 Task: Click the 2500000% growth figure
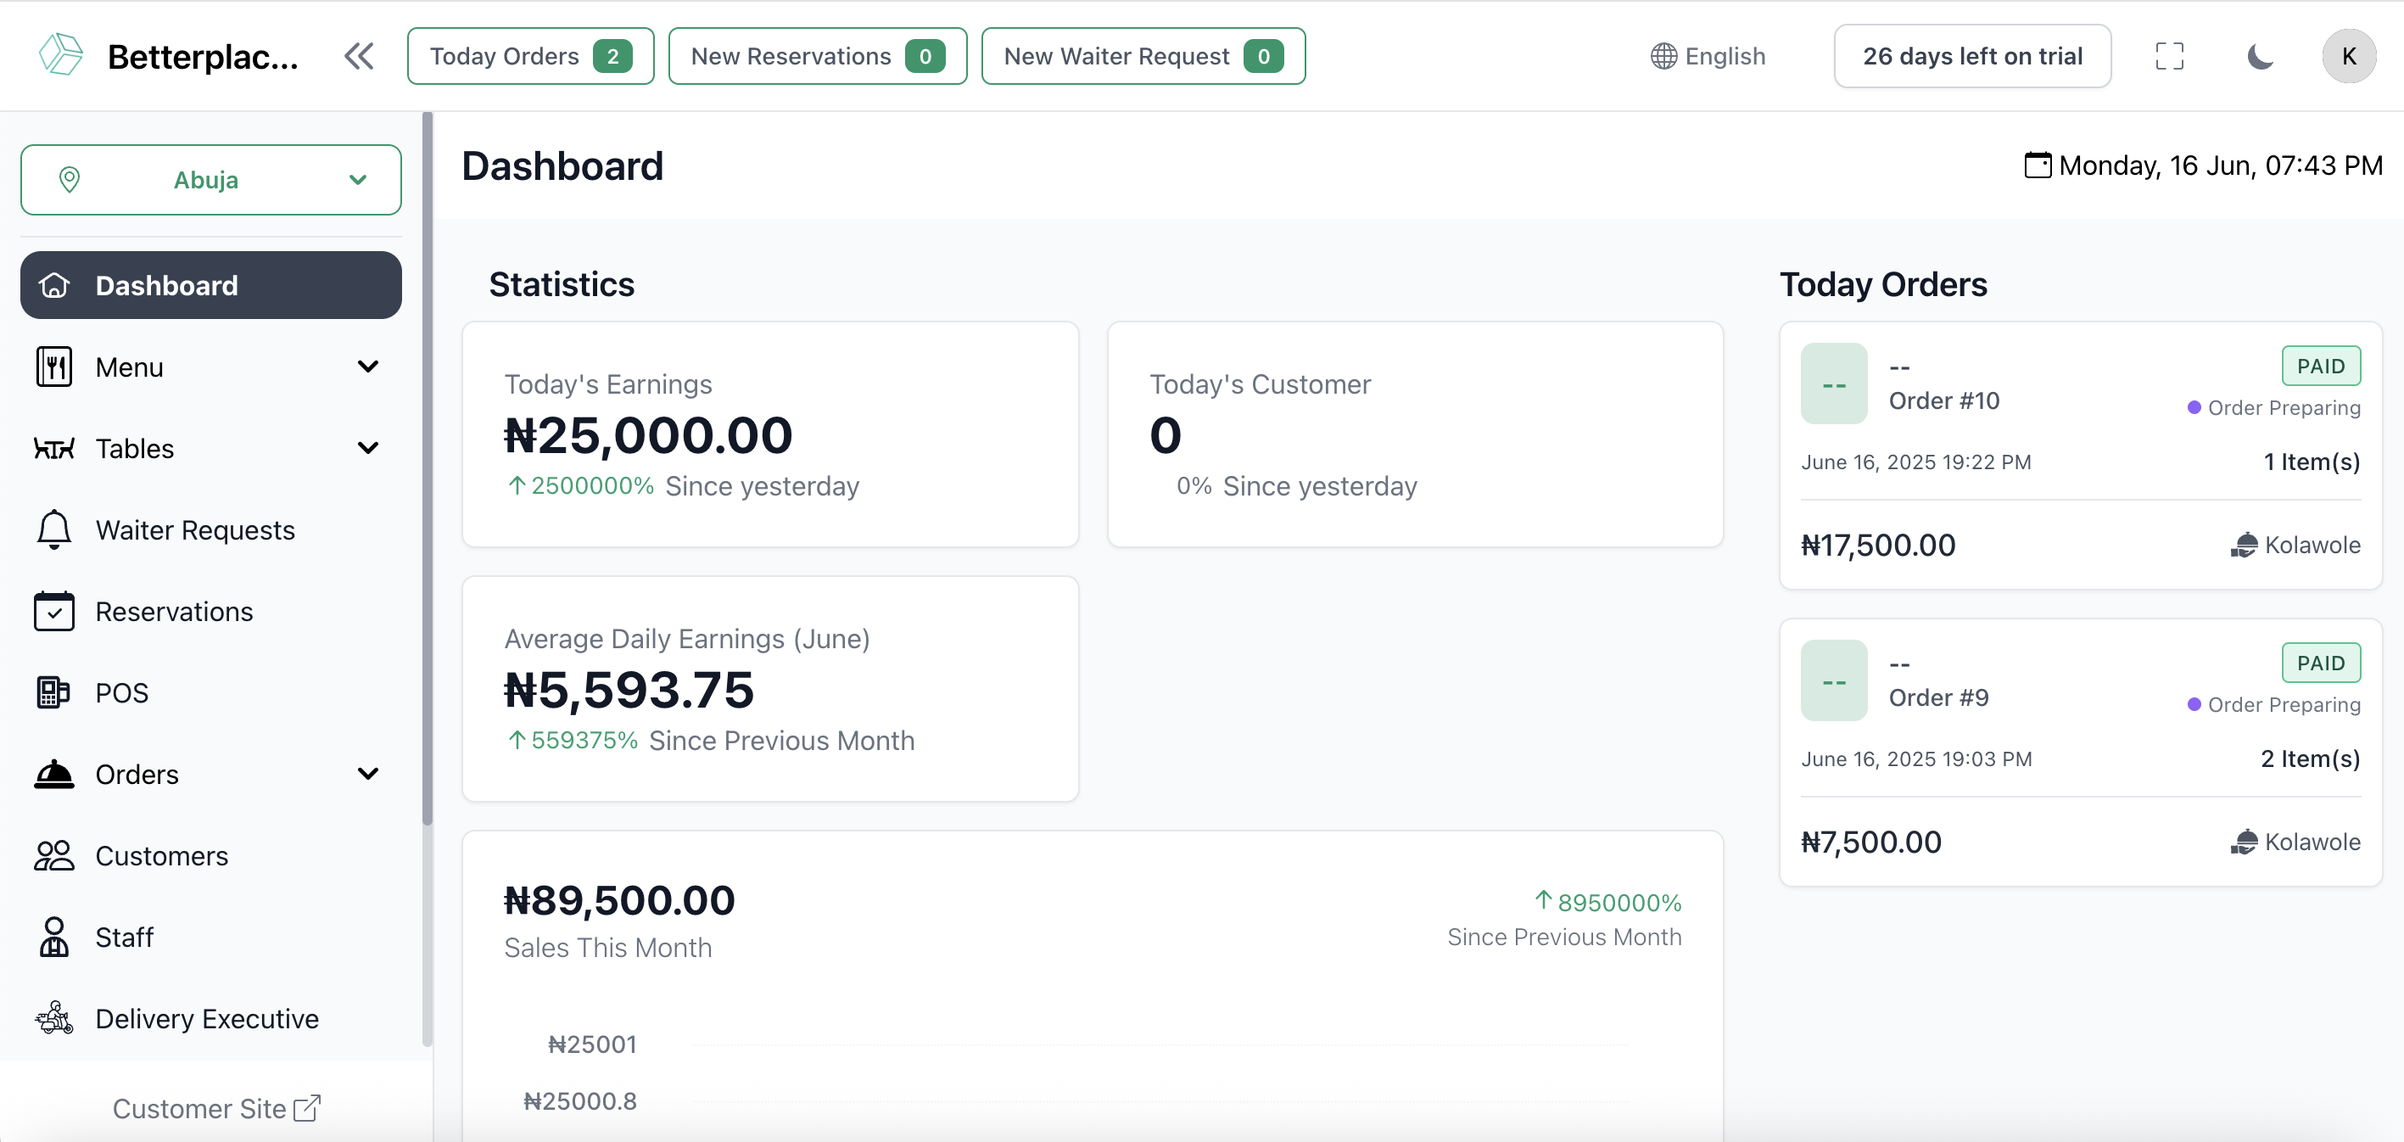pos(591,485)
